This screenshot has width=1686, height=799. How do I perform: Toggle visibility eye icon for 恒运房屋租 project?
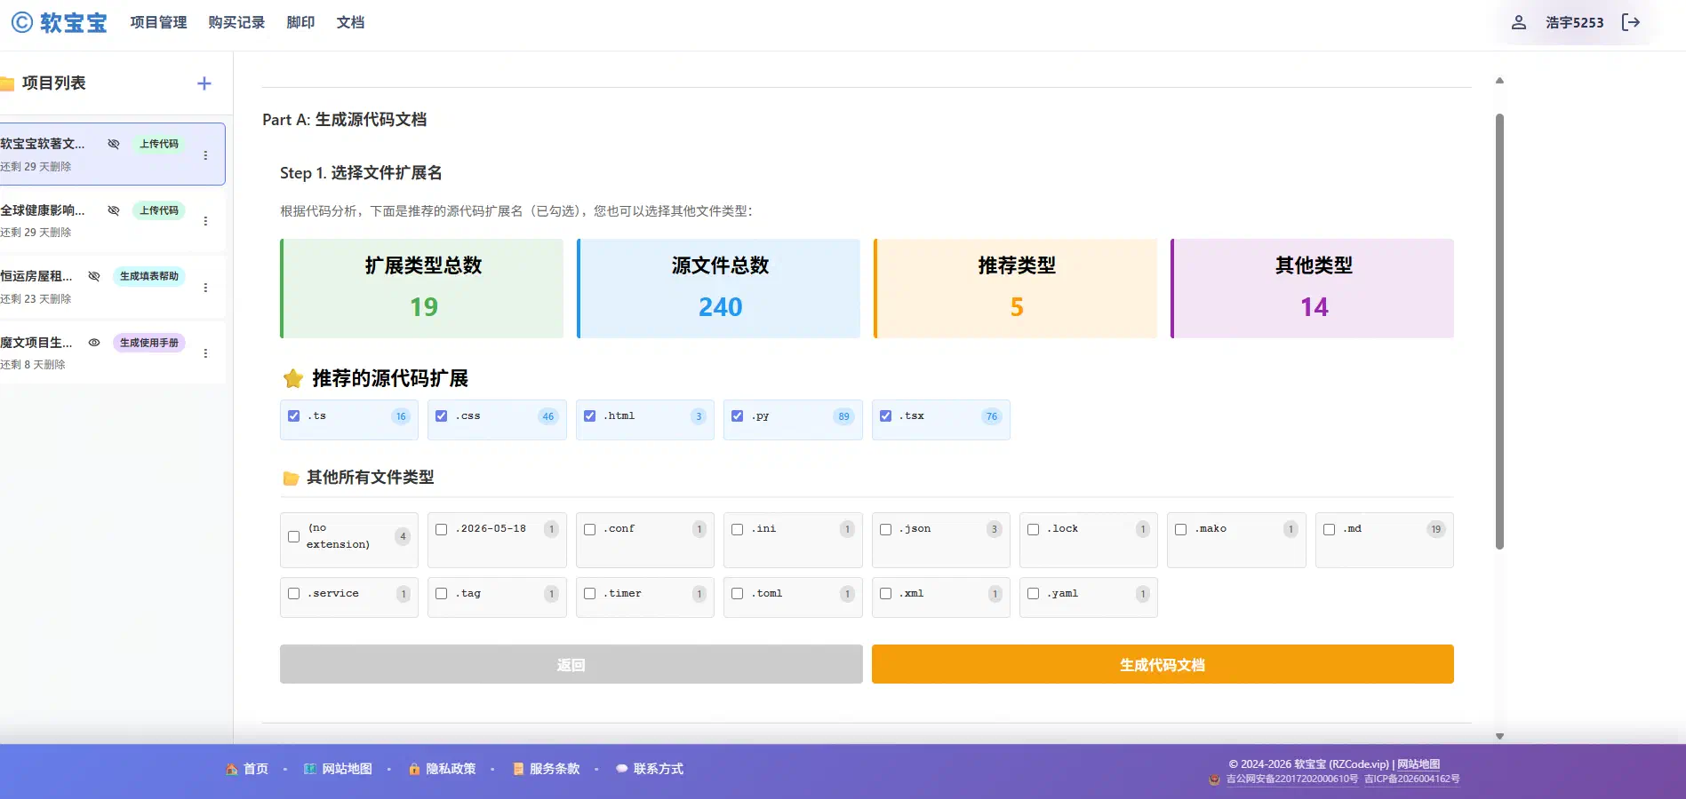tap(94, 276)
